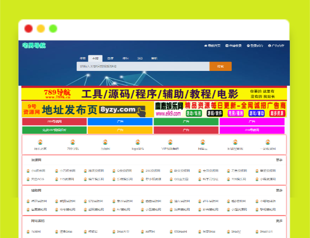Open the 115资源网 link
Image resolution: width=310 pixels, height=238 pixels.
tap(67, 179)
